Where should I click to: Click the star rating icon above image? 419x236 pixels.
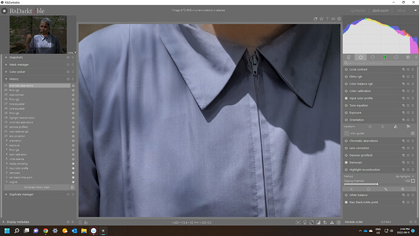pyautogui.click(x=321, y=19)
